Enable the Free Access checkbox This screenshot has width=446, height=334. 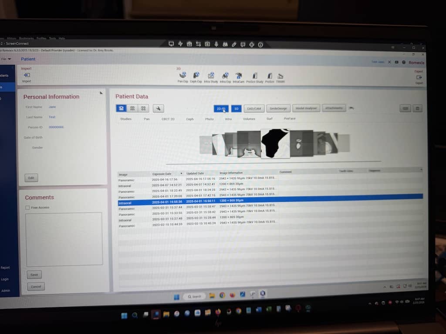[x=27, y=208]
